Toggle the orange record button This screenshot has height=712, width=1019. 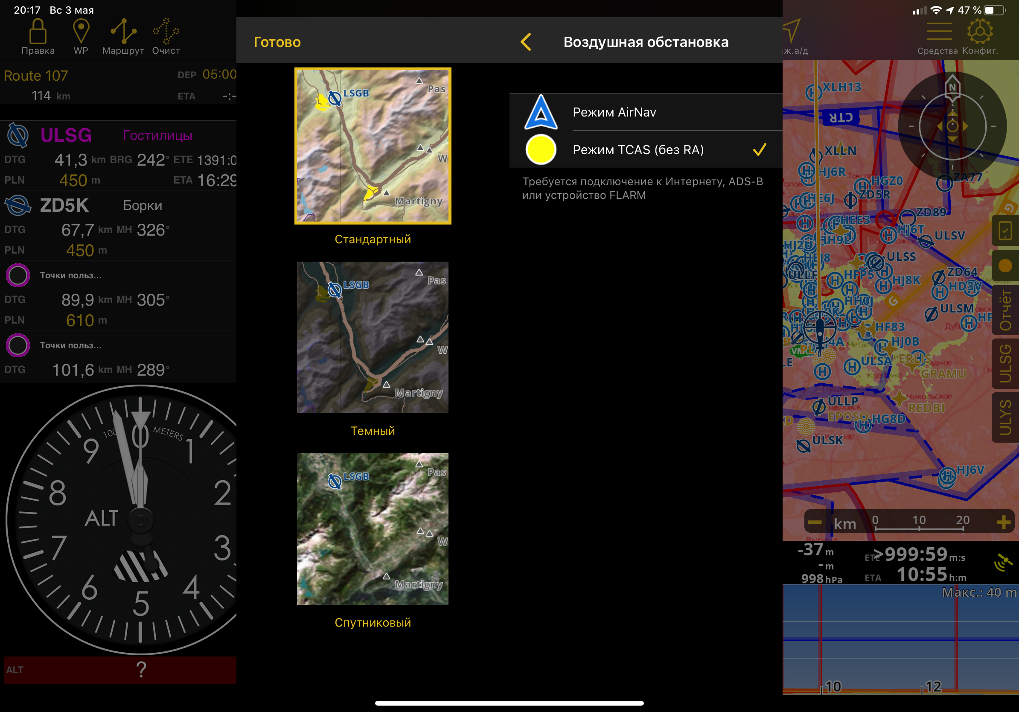click(x=1005, y=266)
